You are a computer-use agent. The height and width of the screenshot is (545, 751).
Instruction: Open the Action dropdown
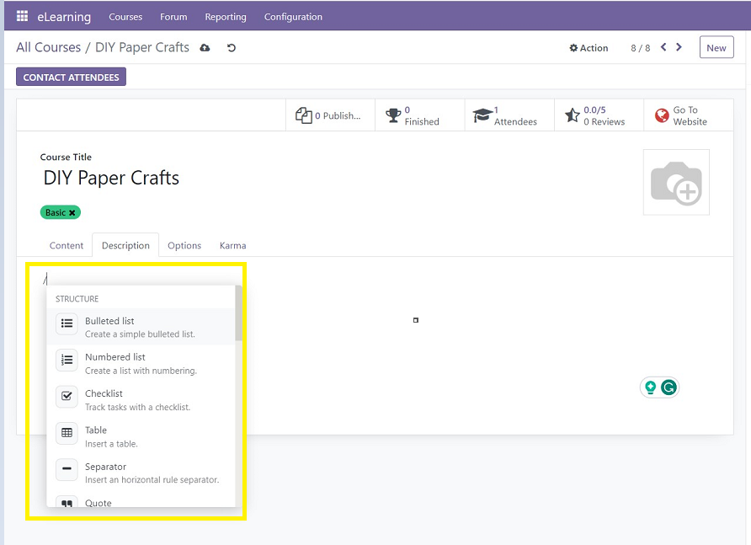[589, 48]
